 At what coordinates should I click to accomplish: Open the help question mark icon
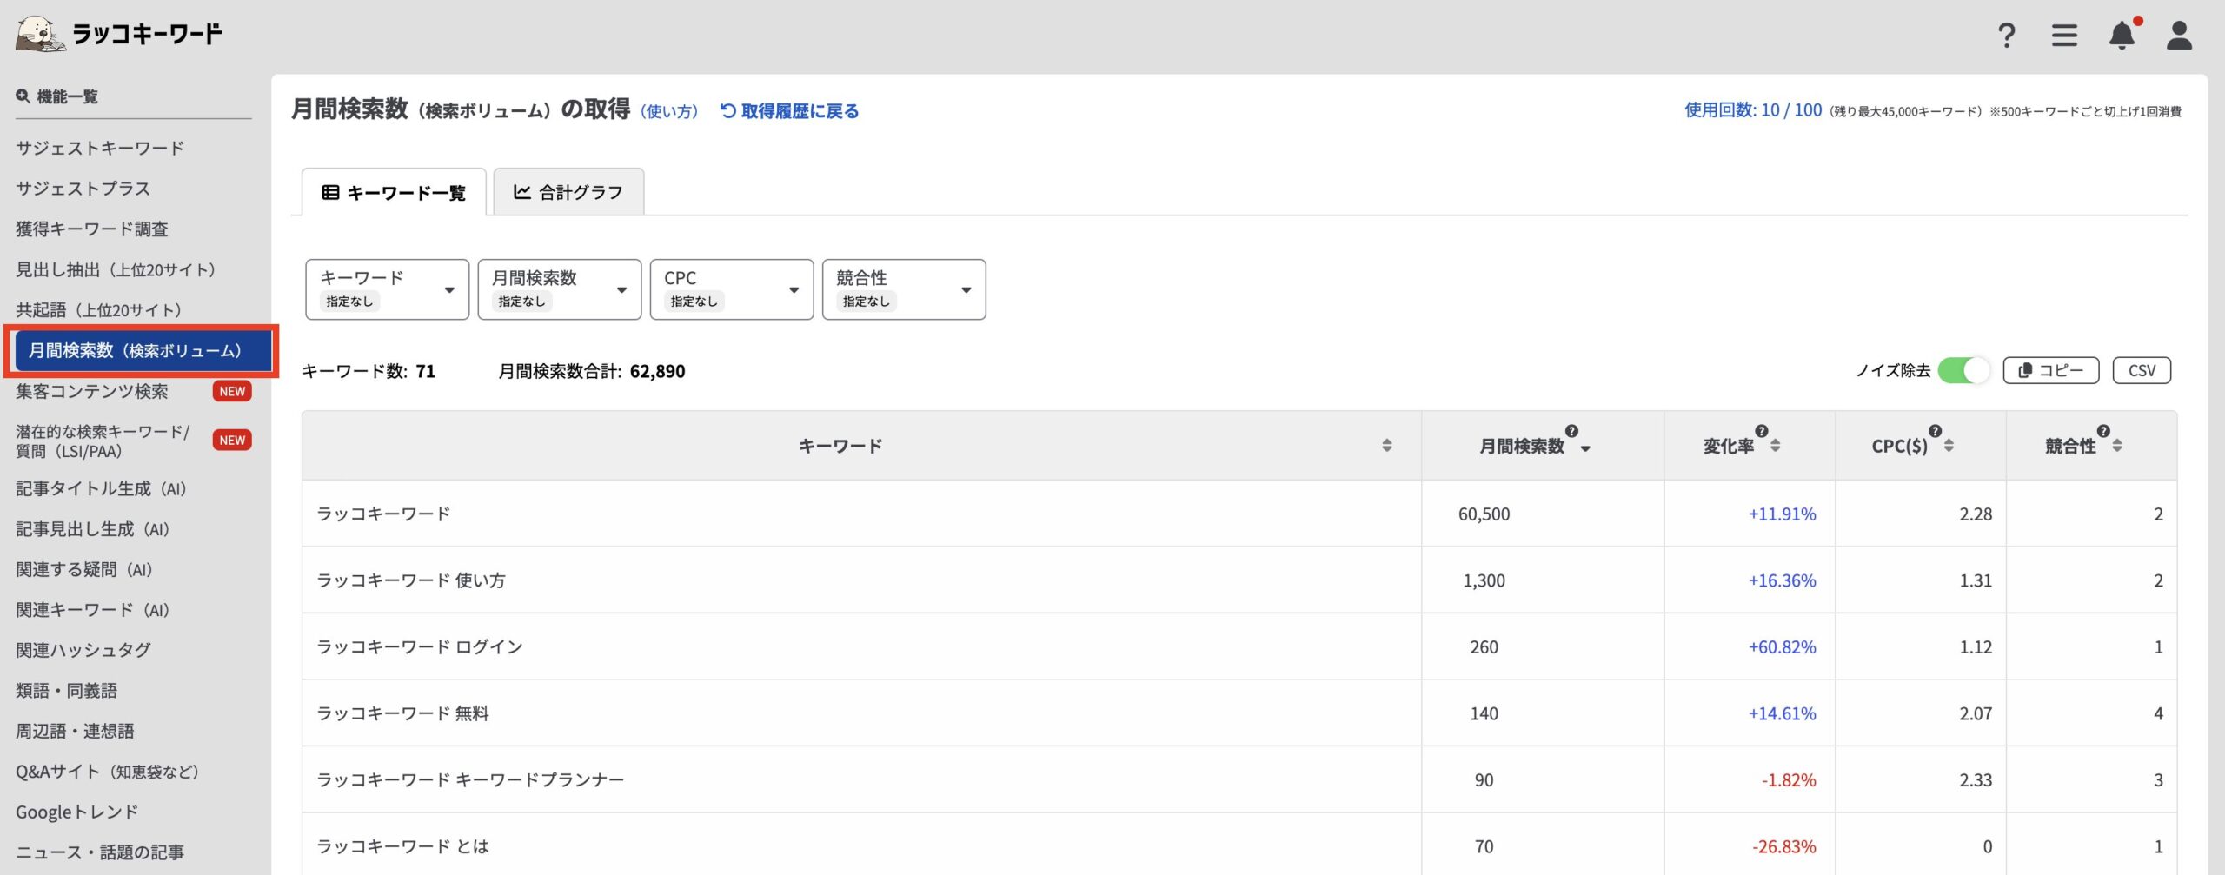(x=2006, y=36)
